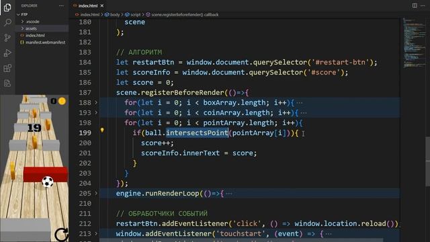This screenshot has height=242, width=430.
Task: Unfold touchstart listener block at line 213
Action: tap(96, 234)
